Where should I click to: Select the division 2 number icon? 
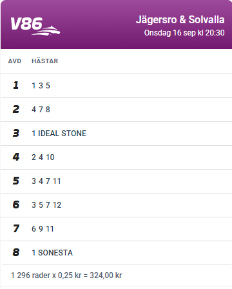click(x=16, y=109)
